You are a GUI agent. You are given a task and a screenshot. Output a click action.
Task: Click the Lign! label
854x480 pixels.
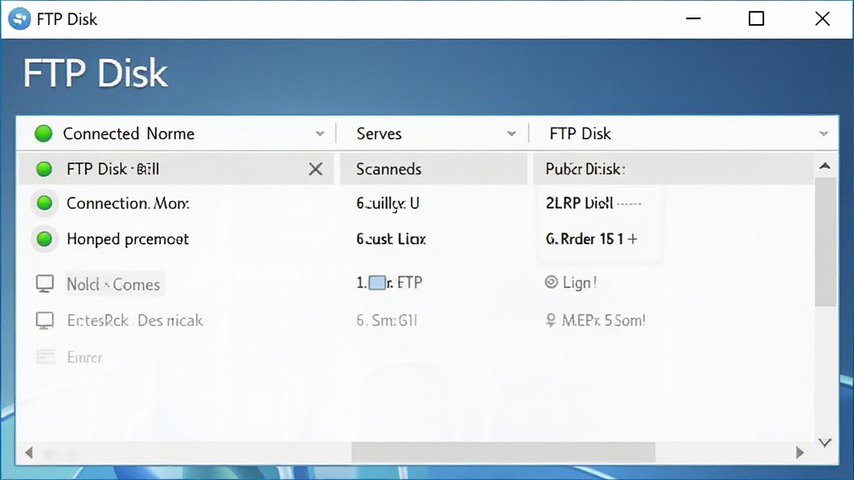(580, 282)
